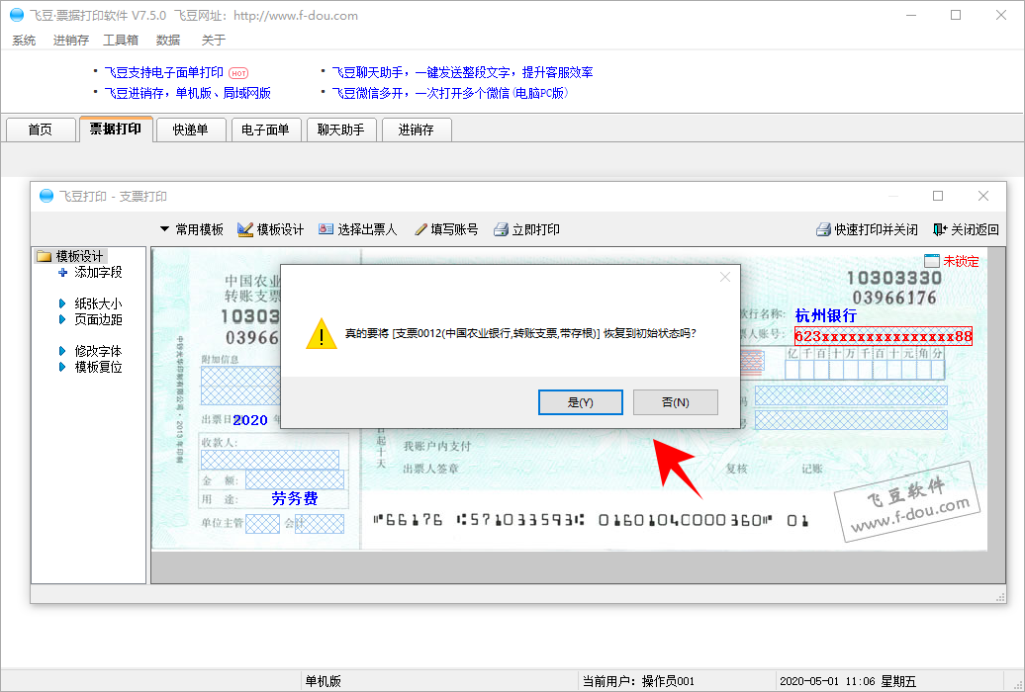1025x692 pixels.
Task: Click the 填写账号 pencil icon
Action: [x=420, y=229]
